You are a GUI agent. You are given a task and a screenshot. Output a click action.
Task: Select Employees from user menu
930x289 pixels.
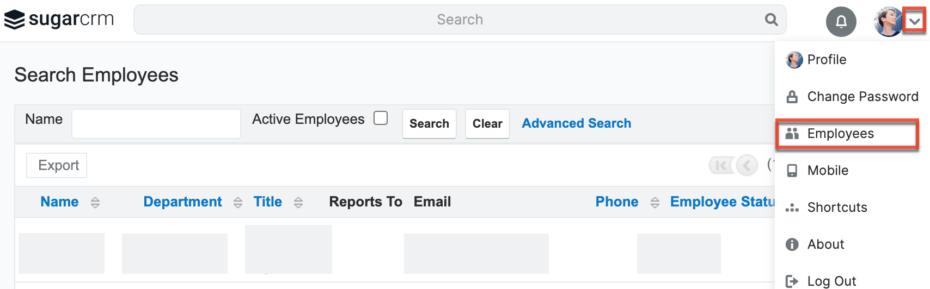(840, 134)
